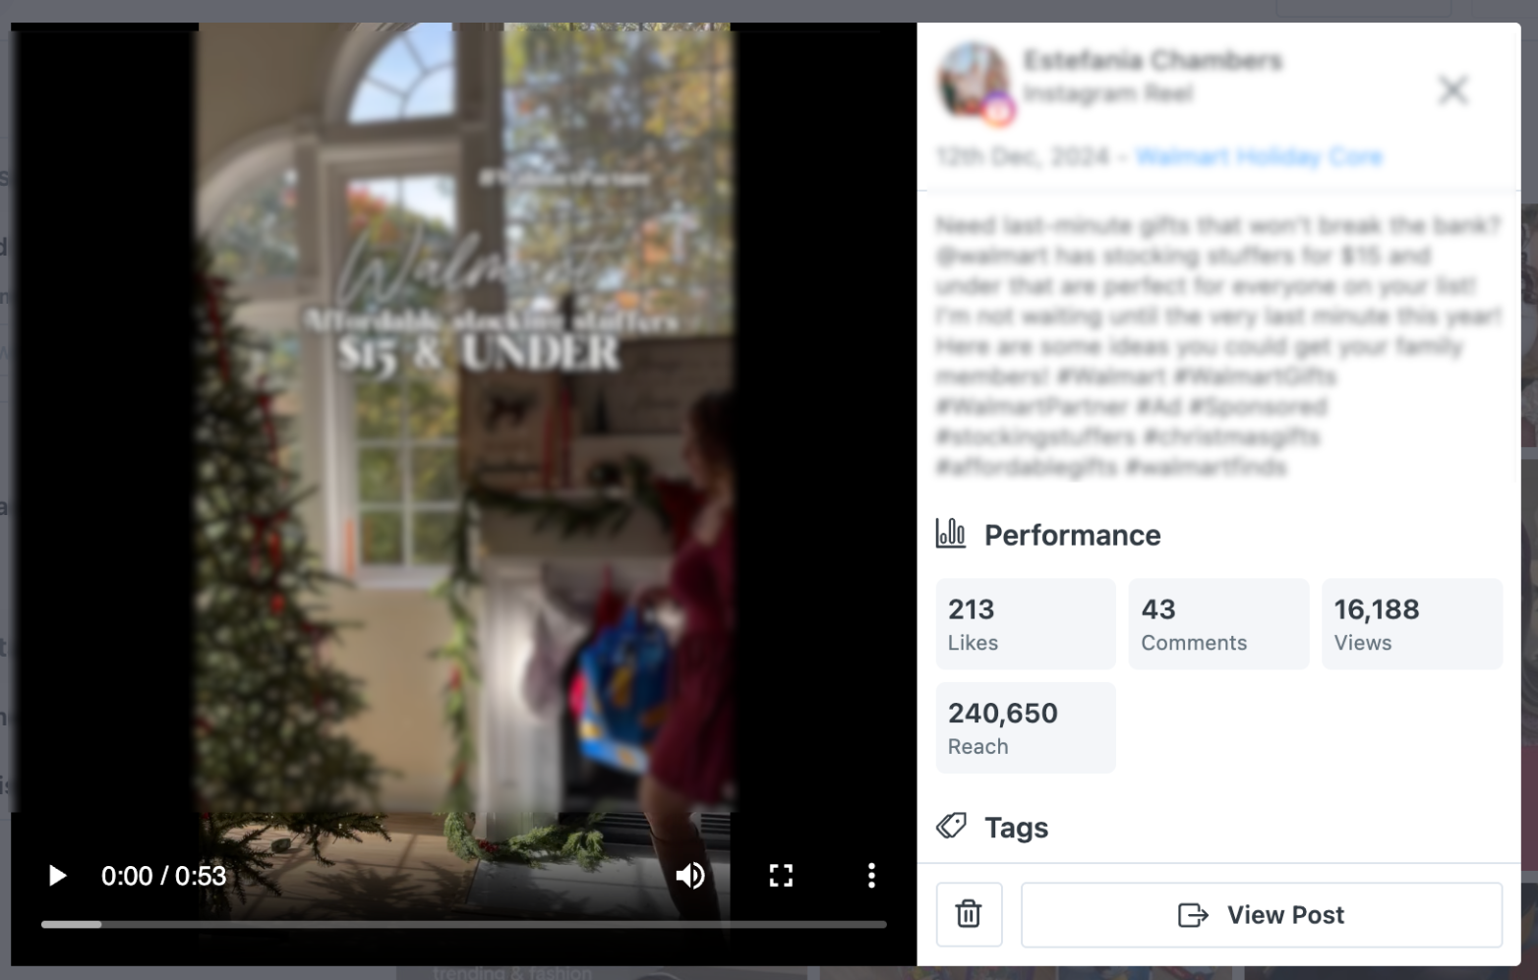
Task: Select the 16,188 Views metric card
Action: pyautogui.click(x=1411, y=624)
